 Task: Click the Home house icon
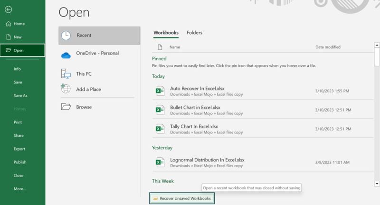coord(9,24)
